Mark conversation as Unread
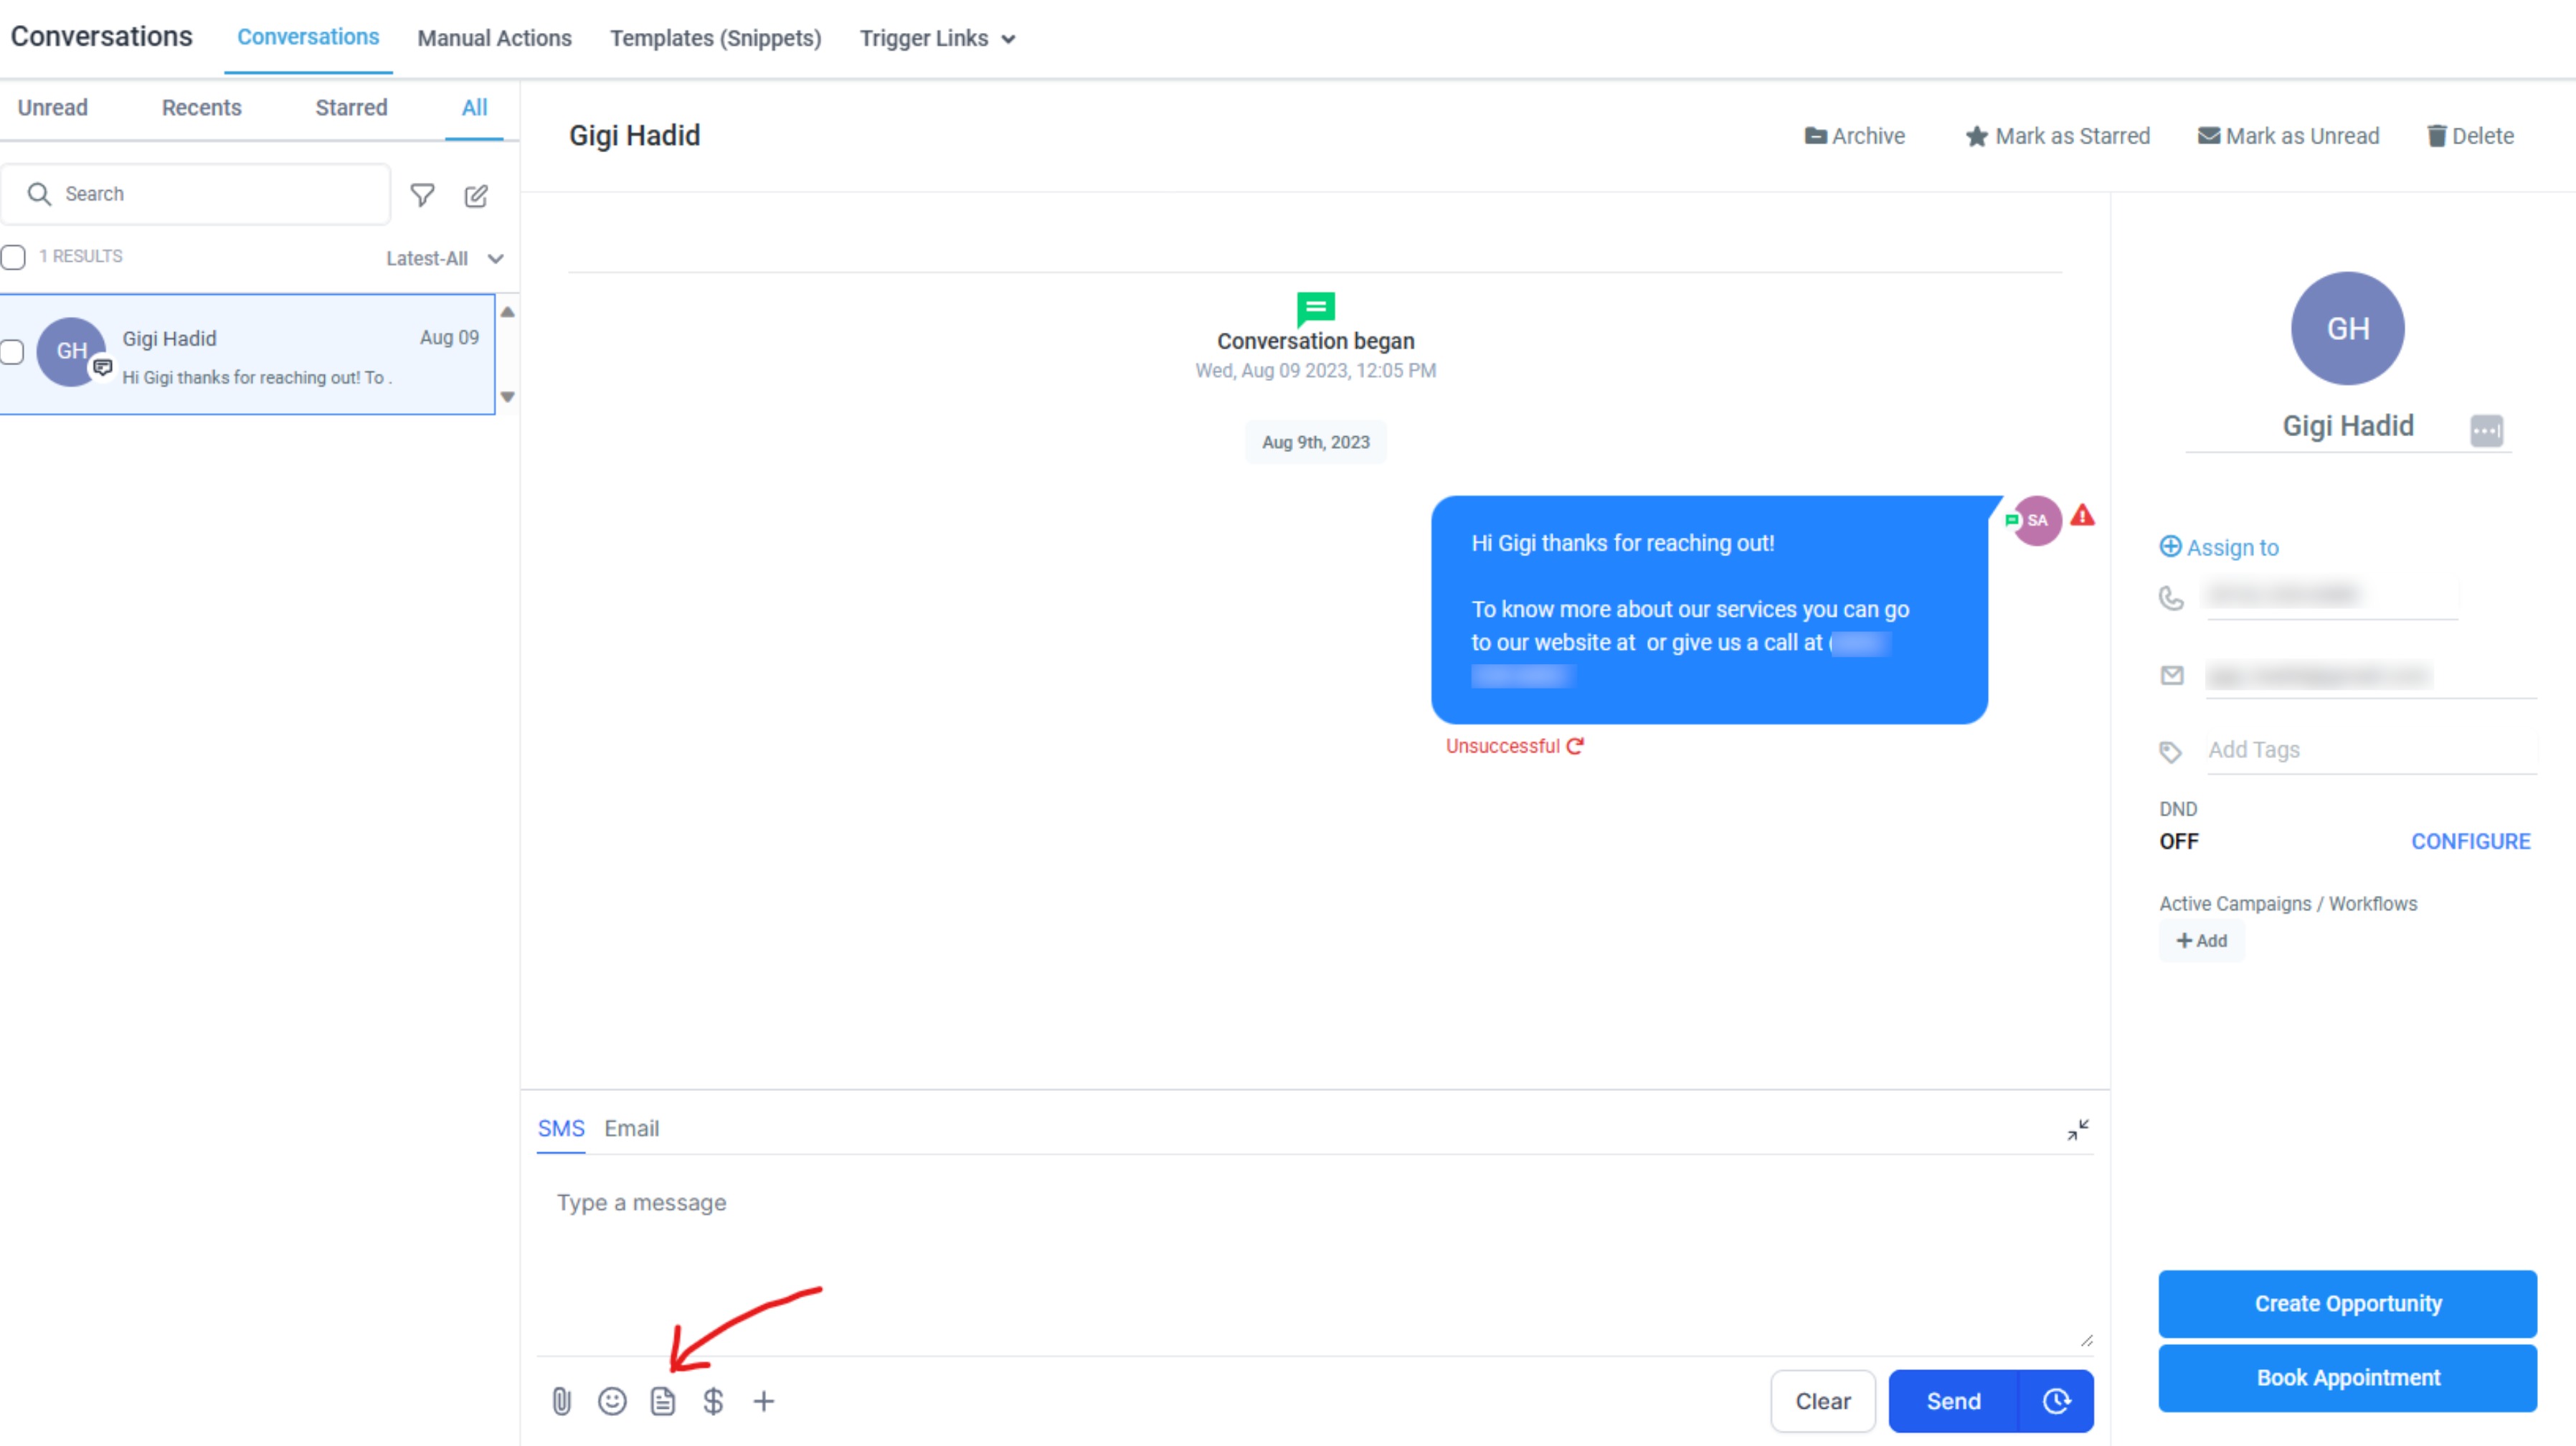The width and height of the screenshot is (2576, 1446). [x=2288, y=136]
